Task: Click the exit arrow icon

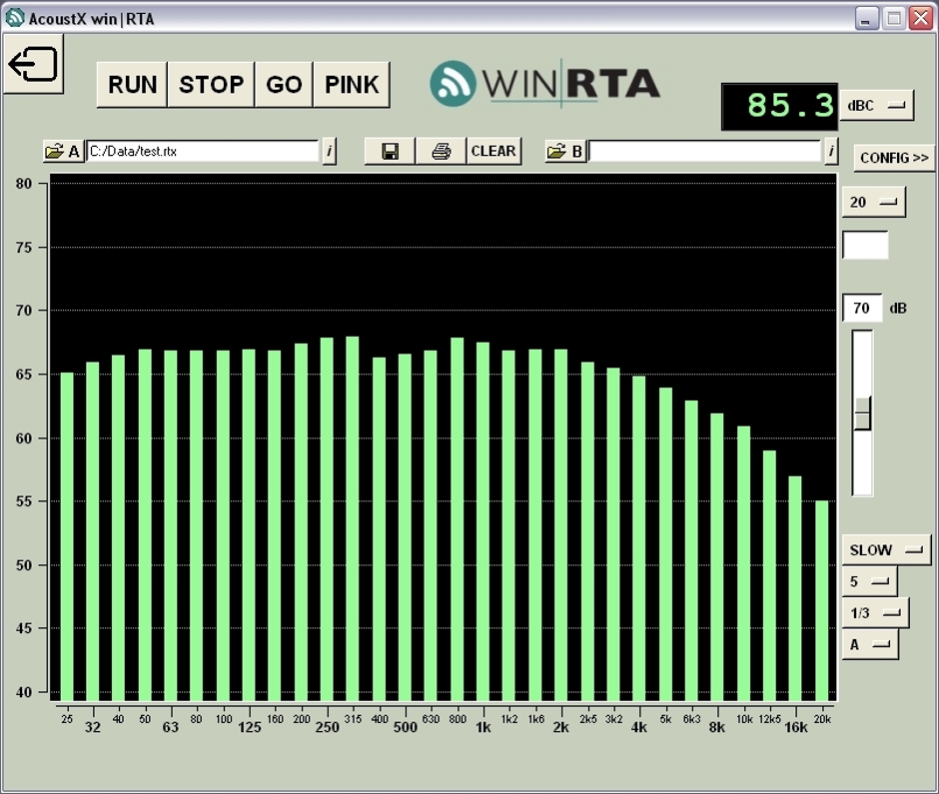Action: tap(33, 64)
